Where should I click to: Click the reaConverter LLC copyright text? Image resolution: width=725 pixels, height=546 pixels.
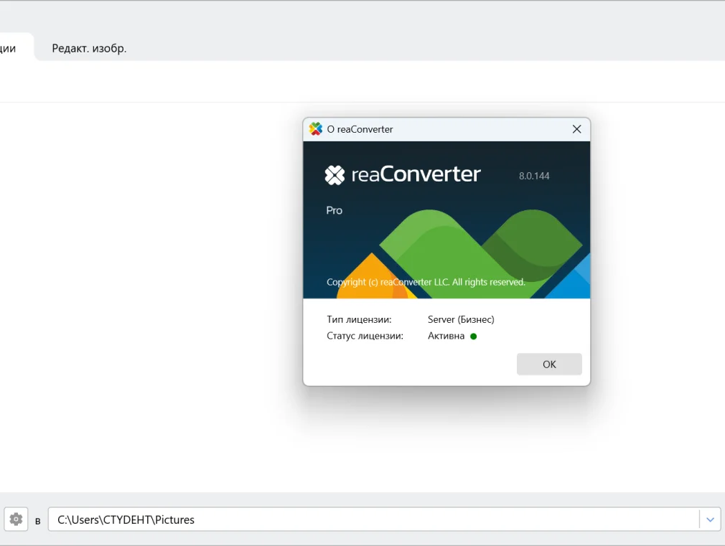[x=426, y=282]
